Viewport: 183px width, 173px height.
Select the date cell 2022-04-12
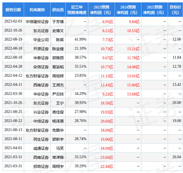[x=13, y=76]
